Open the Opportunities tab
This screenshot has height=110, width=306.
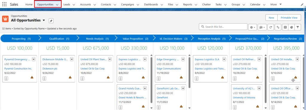point(45,4)
